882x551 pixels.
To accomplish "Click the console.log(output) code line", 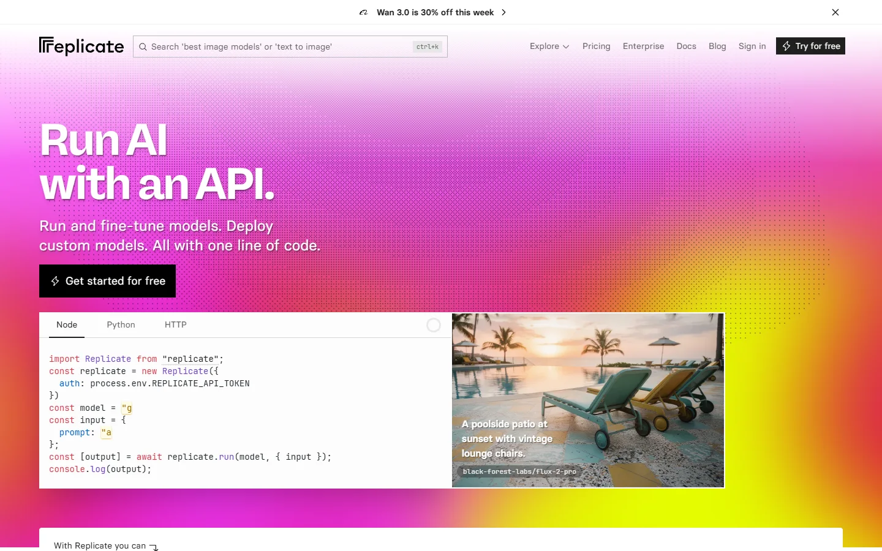I will point(100,469).
